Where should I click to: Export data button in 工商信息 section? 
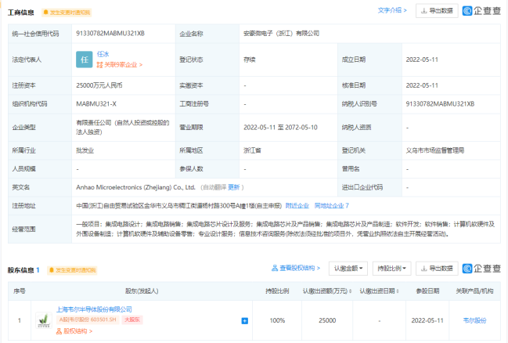[x=437, y=11]
